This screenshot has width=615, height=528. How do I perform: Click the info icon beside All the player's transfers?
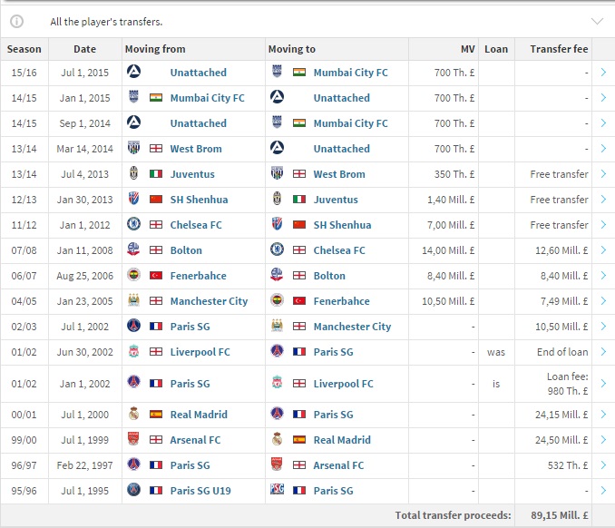[x=17, y=21]
